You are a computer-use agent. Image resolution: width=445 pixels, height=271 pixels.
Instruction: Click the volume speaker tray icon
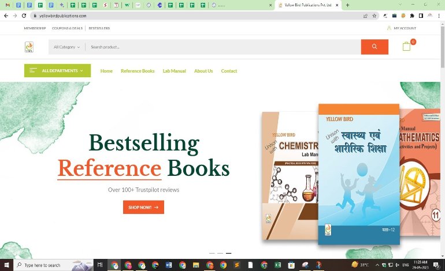(x=397, y=265)
